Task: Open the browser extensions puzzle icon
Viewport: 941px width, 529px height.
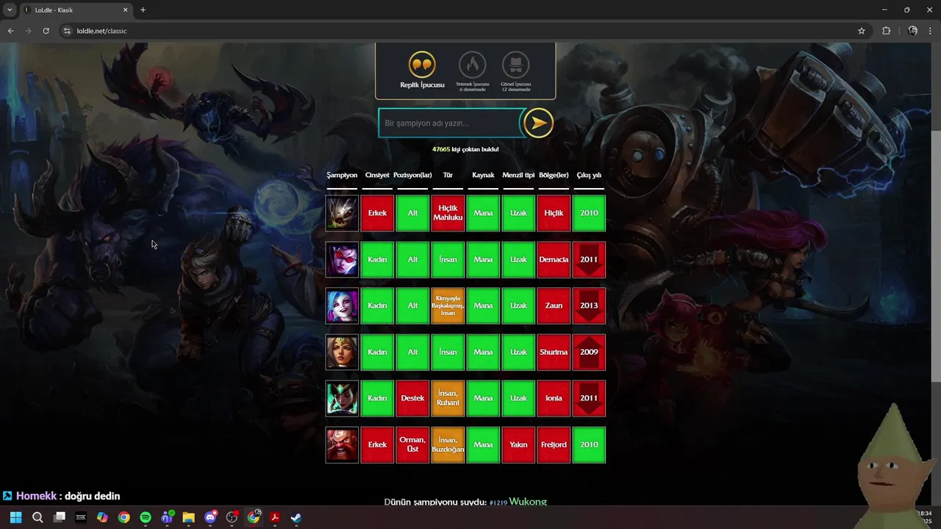Action: click(886, 31)
